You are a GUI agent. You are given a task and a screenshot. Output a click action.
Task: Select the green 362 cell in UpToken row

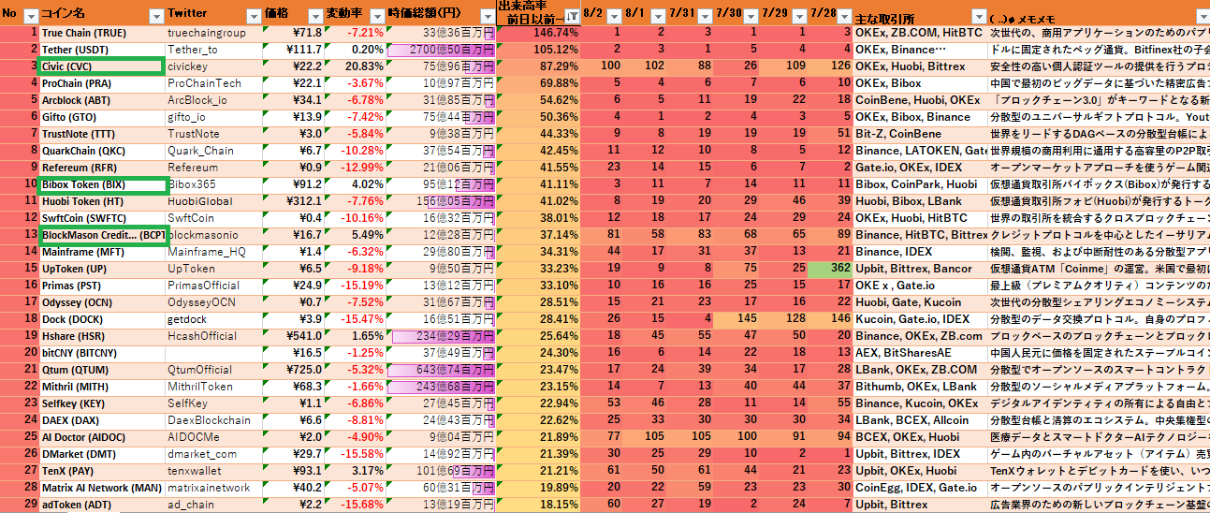828,269
